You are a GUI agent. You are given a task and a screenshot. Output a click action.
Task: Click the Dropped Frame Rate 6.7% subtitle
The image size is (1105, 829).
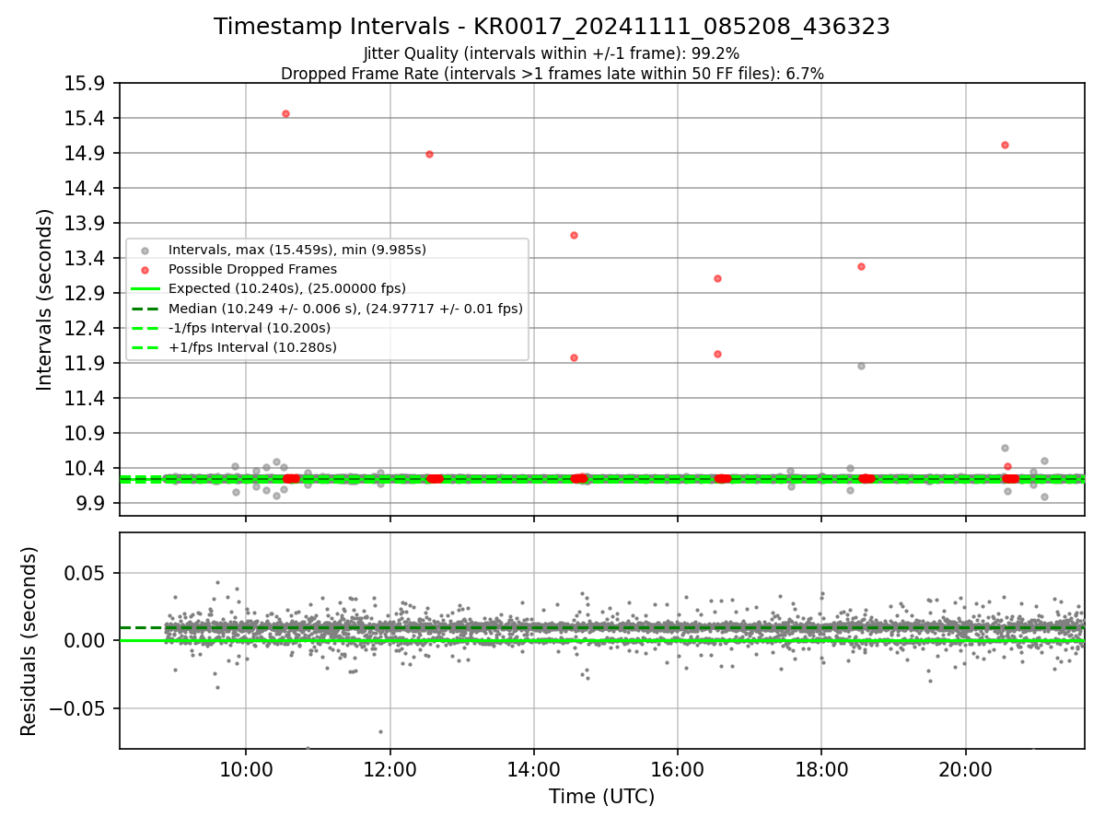click(552, 74)
